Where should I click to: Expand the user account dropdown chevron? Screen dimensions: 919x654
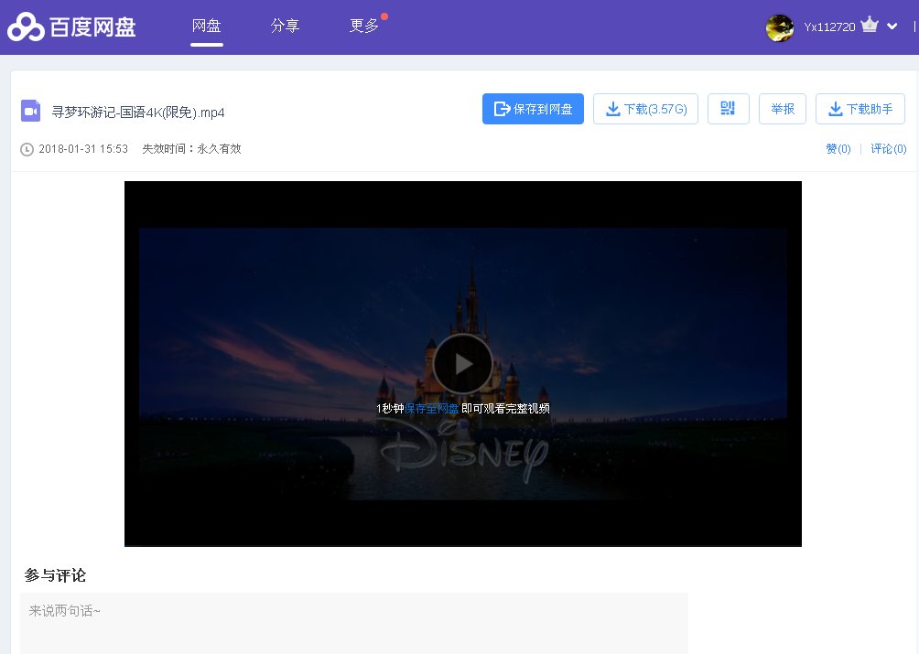tap(893, 27)
